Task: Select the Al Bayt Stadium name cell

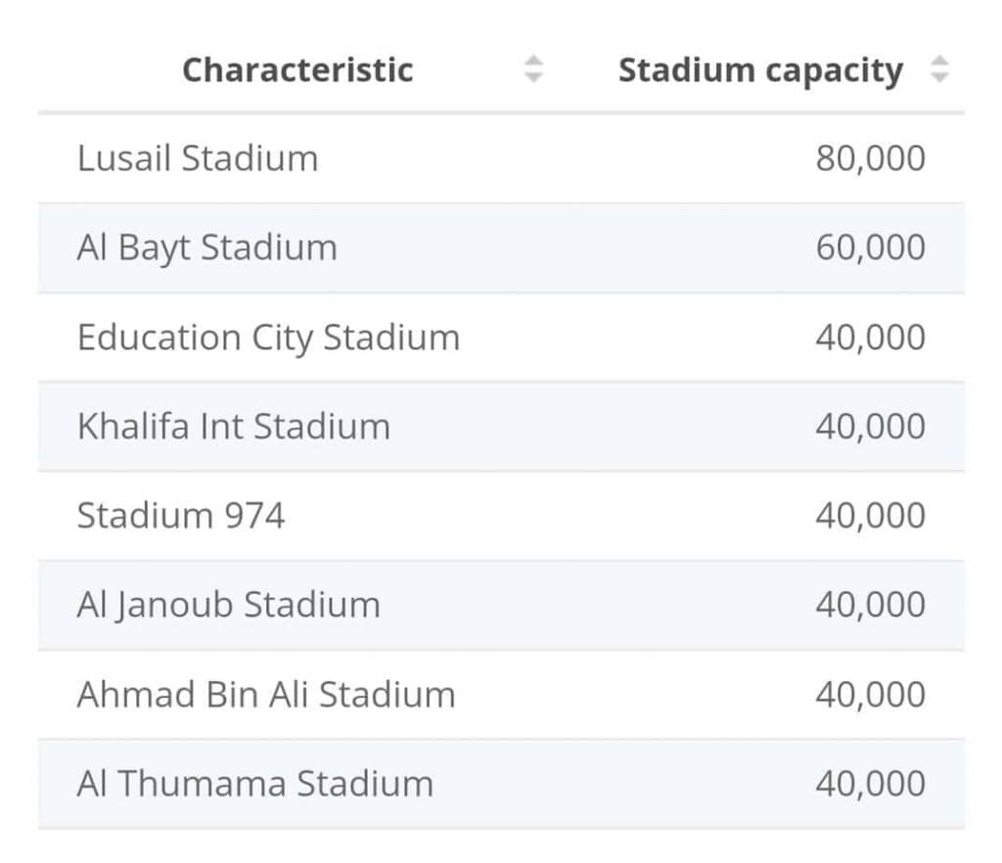Action: 206,248
